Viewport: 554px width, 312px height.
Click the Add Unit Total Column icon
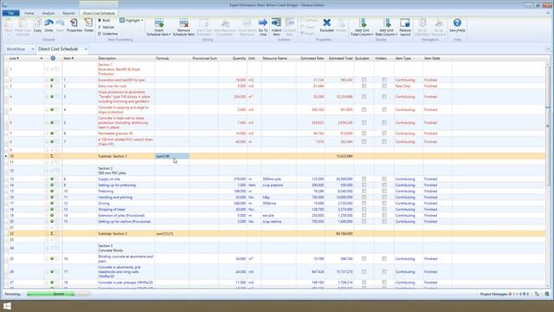pos(362,23)
